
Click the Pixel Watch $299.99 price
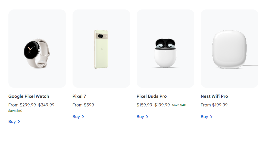click(x=28, y=105)
